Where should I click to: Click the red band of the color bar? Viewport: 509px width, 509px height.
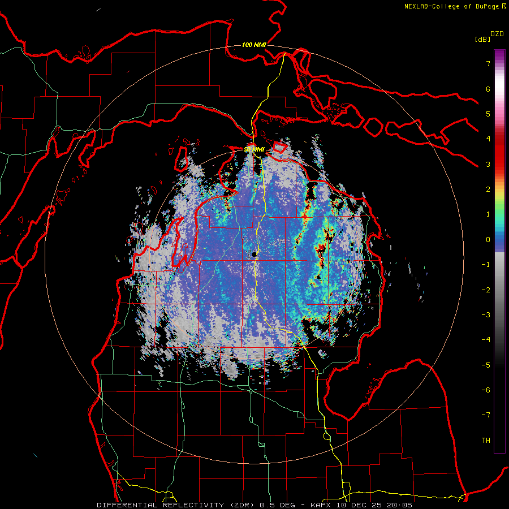[499, 153]
